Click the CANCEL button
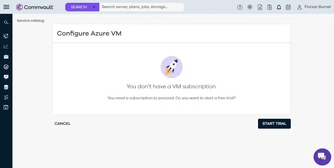This screenshot has height=168, width=334. (63, 124)
